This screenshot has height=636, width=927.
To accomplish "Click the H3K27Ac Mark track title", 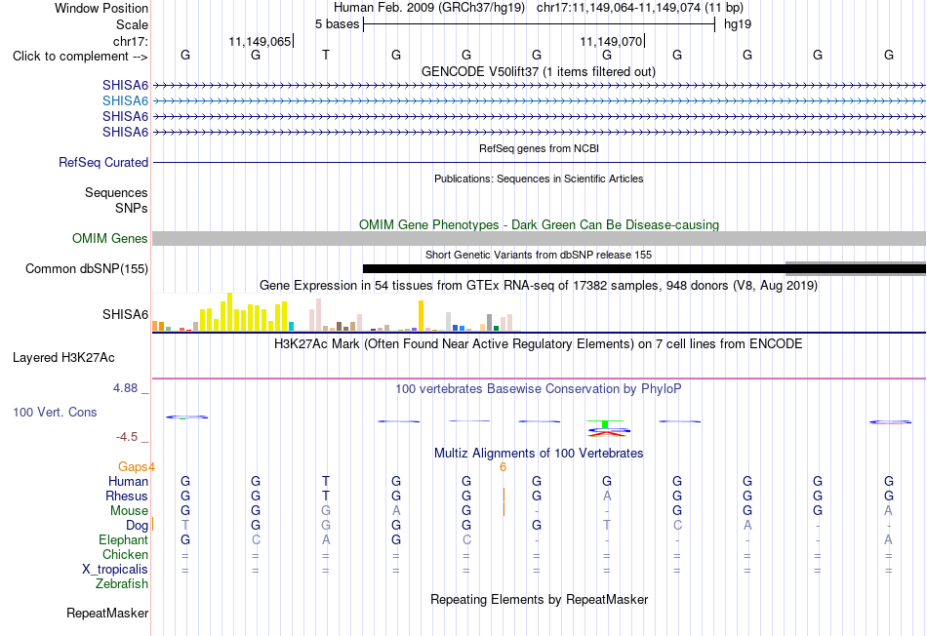I will (538, 344).
